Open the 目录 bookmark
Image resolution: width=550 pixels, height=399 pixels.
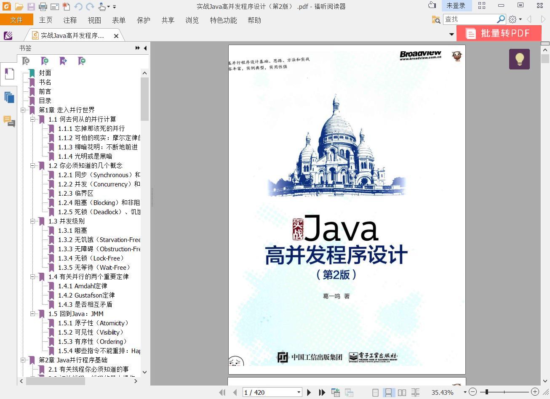pyautogui.click(x=45, y=101)
